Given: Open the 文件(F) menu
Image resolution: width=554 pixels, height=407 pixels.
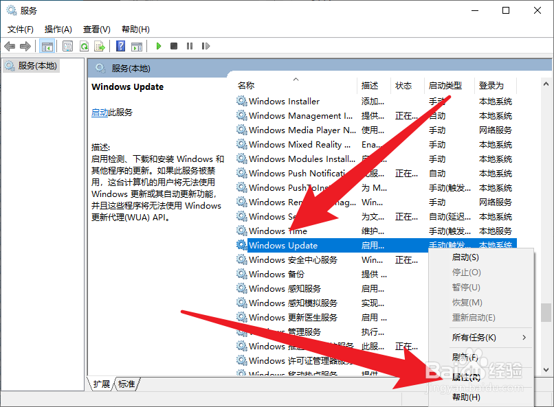Looking at the screenshot, I should pyautogui.click(x=21, y=30).
